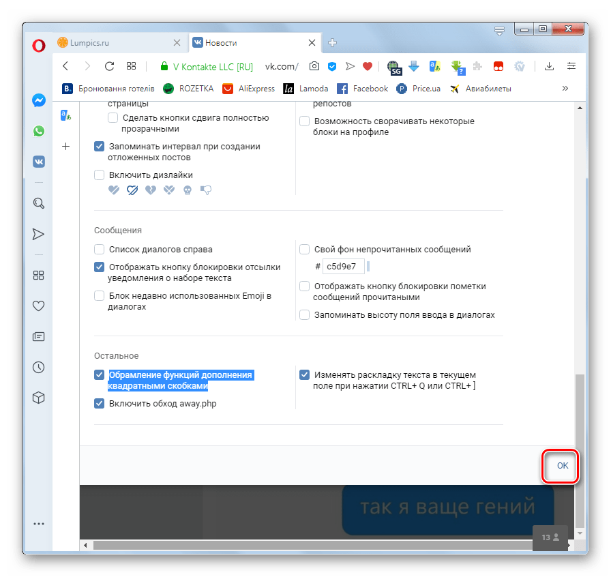Open Facebook Messenger in sidebar
Image resolution: width=611 pixels, height=577 pixels.
39,100
